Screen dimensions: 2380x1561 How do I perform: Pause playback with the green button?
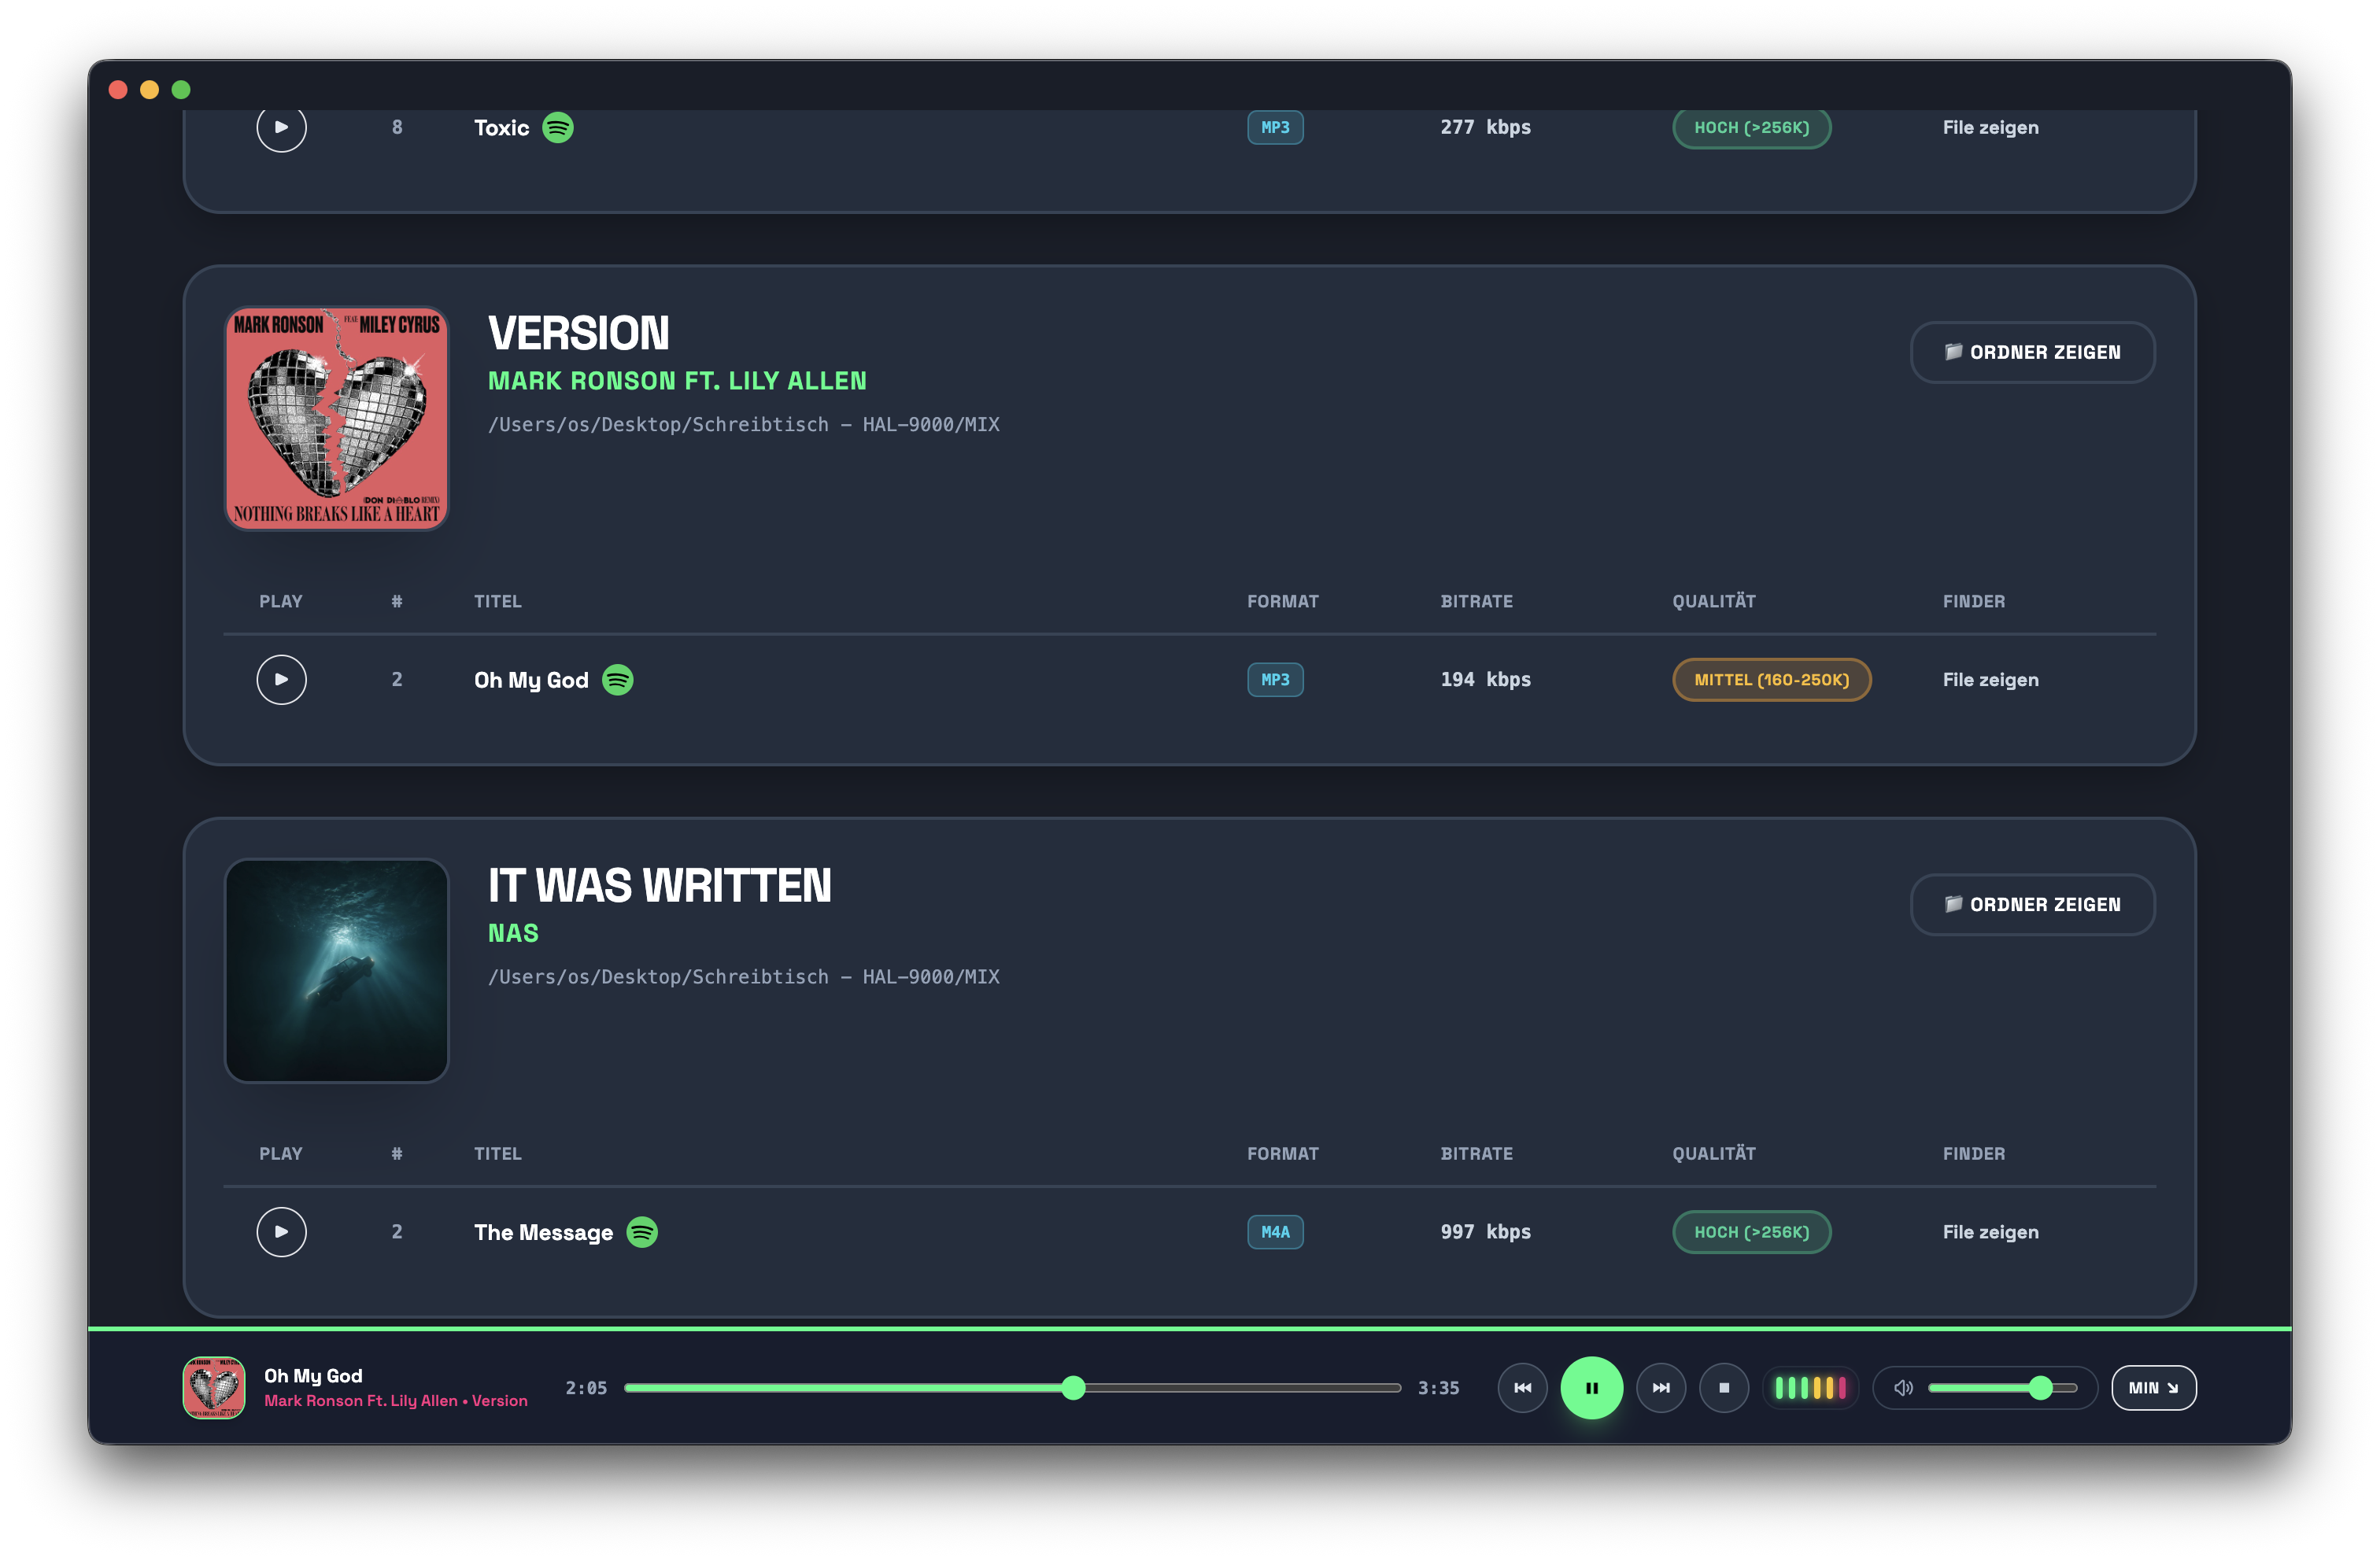pos(1592,1388)
